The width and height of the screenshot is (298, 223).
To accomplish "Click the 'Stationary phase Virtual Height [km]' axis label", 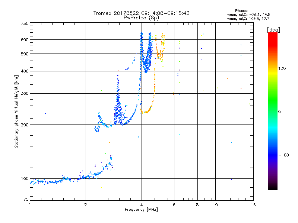I will [x=16, y=111].
